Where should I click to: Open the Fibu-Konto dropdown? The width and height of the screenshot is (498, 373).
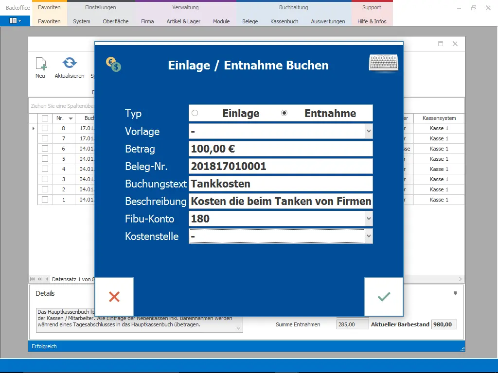368,219
